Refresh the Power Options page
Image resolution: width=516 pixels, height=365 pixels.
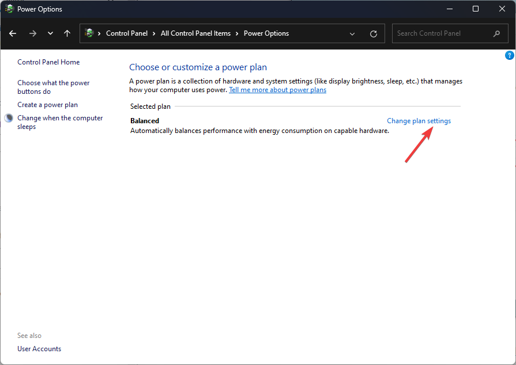click(374, 33)
